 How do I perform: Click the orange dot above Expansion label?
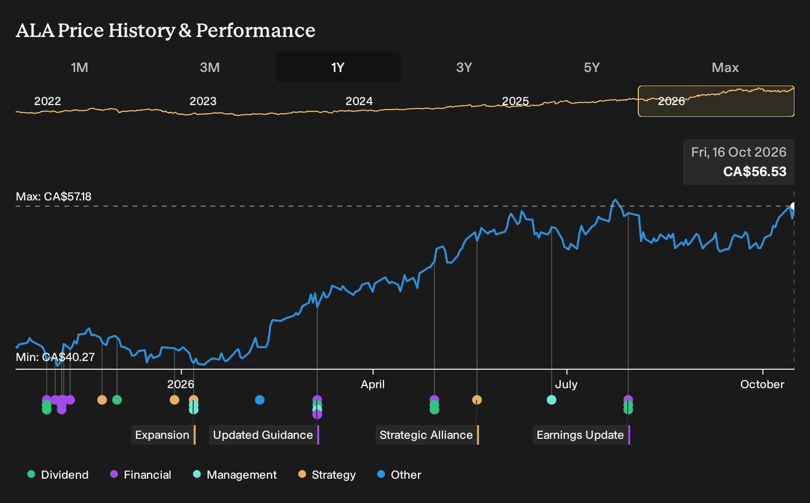(x=193, y=399)
